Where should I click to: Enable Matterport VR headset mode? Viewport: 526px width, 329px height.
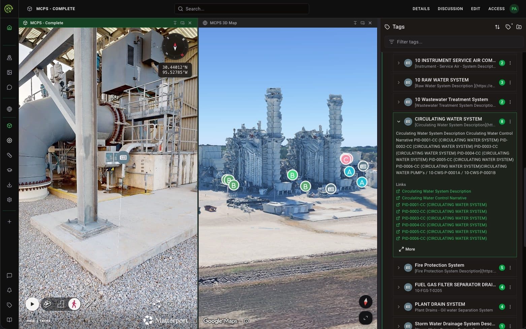[x=170, y=304]
